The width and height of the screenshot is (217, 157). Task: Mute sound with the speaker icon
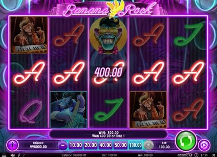(x=13, y=155)
